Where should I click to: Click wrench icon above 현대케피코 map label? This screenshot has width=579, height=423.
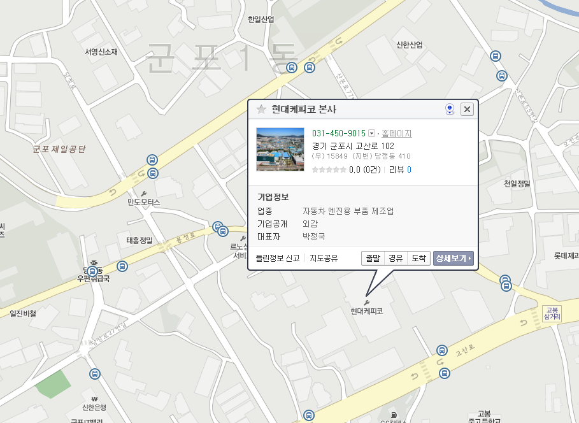tap(367, 303)
